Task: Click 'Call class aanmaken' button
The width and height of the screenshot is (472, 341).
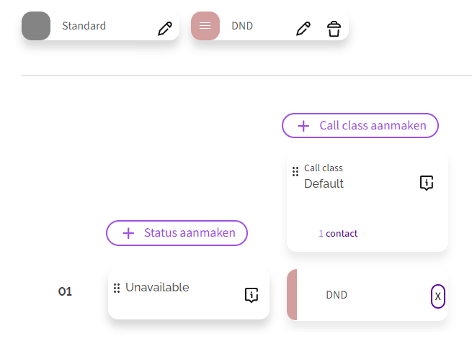Action: [360, 125]
